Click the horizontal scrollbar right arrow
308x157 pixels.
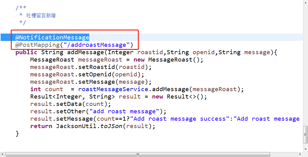[301, 154]
